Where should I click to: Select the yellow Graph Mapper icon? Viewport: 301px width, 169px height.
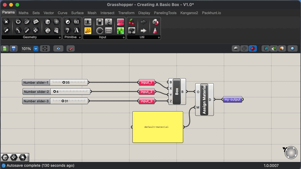(x=88, y=31)
